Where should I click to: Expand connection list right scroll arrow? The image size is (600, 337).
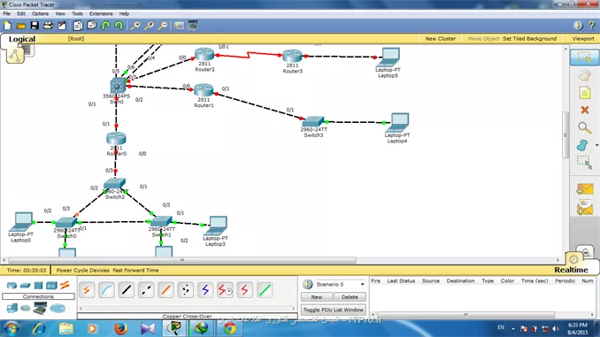pos(294,309)
